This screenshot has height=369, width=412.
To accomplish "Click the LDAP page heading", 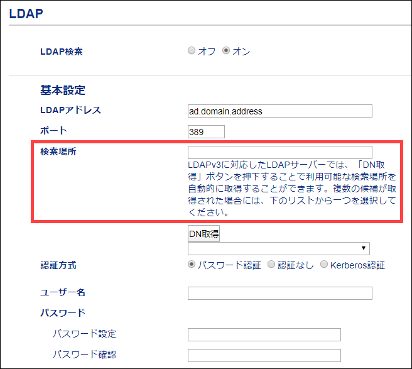I will (26, 13).
